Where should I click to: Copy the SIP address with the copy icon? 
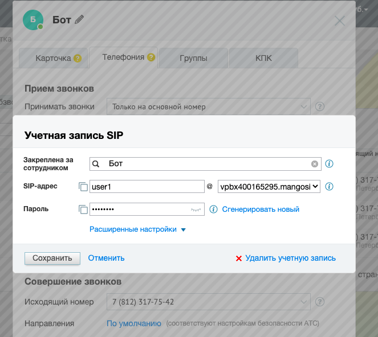tap(83, 187)
